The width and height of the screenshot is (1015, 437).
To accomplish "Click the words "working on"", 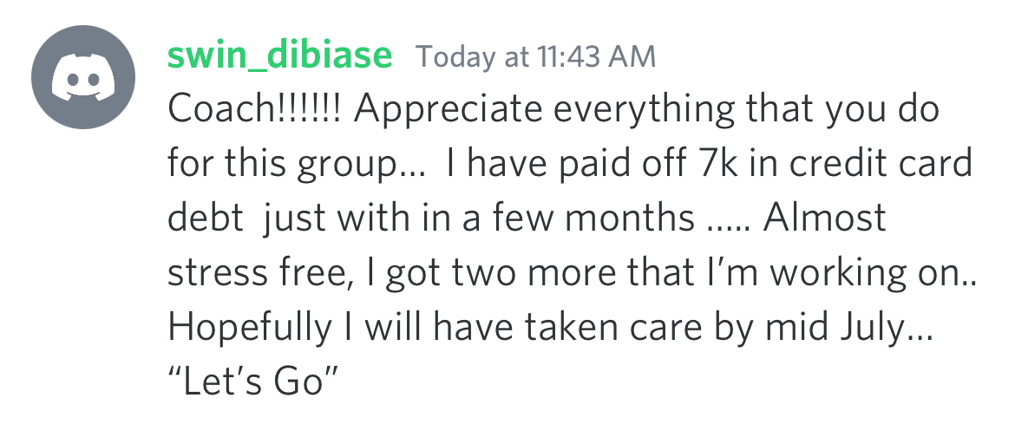I will pos(866,272).
